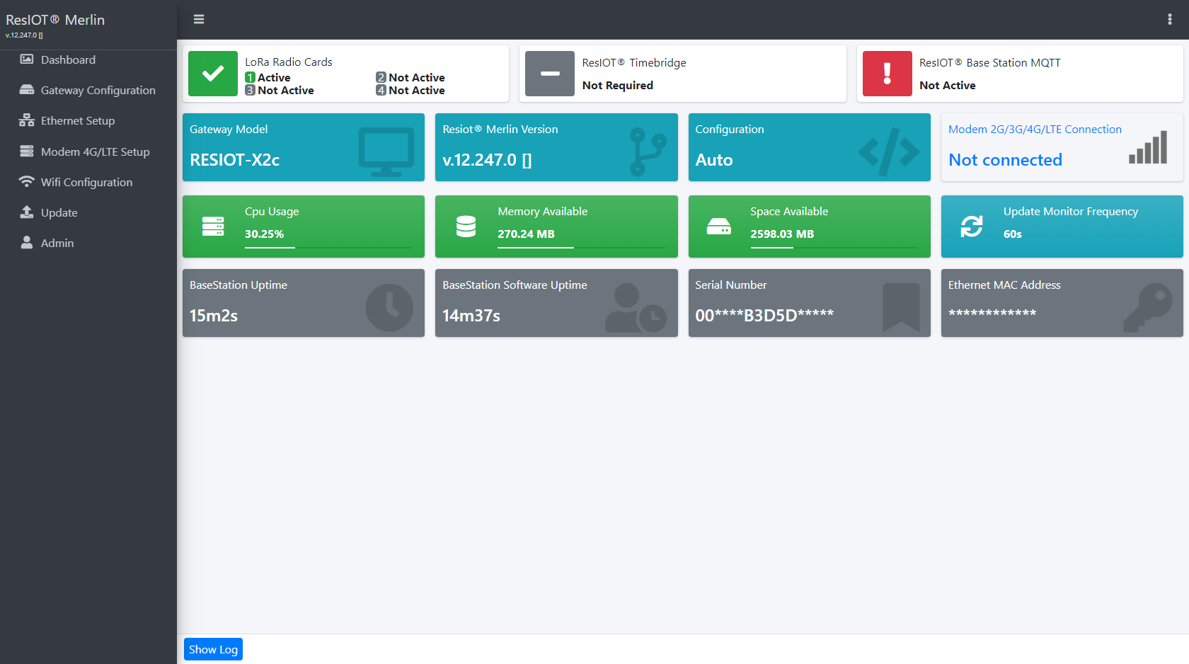Image resolution: width=1189 pixels, height=664 pixels.
Task: Open the Dashboard menu item
Action: tap(88, 59)
